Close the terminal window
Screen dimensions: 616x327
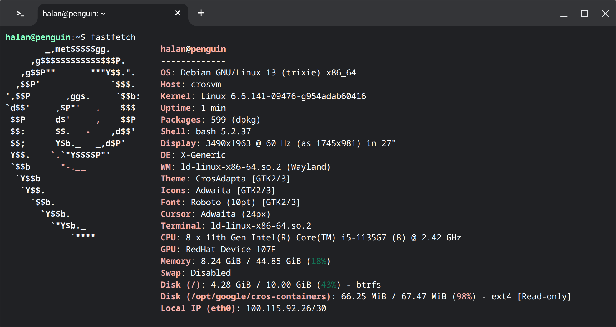click(605, 14)
